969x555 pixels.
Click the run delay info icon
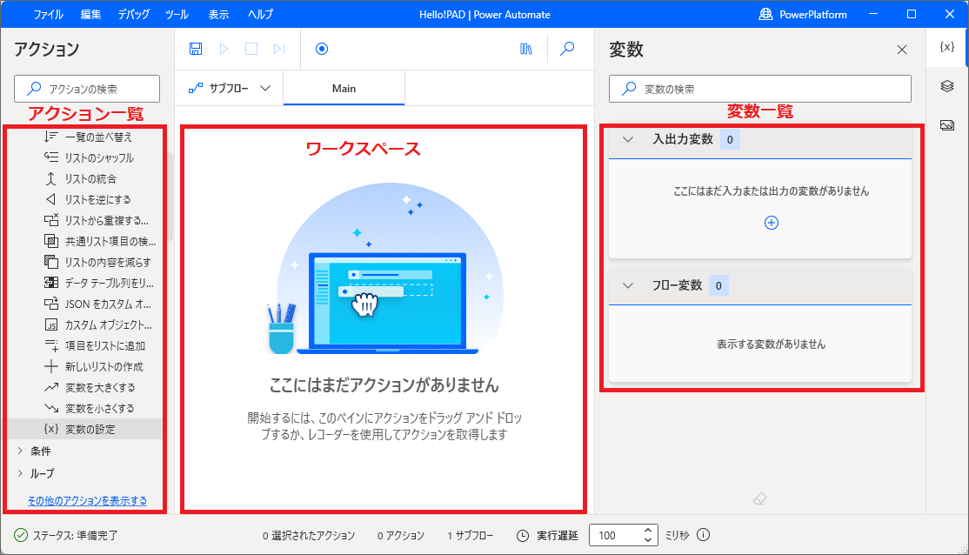(702, 535)
